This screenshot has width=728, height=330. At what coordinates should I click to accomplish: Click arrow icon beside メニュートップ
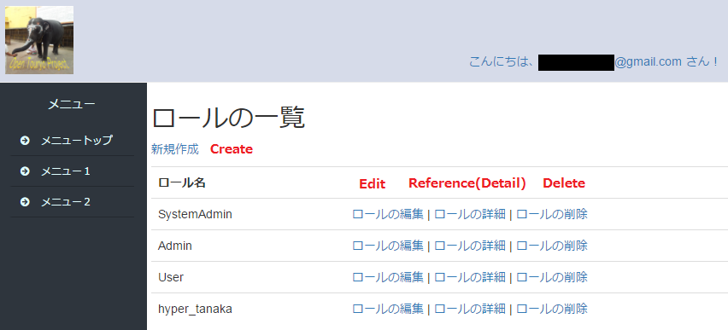pyautogui.click(x=25, y=141)
